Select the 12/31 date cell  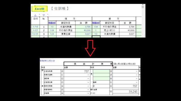35,34
